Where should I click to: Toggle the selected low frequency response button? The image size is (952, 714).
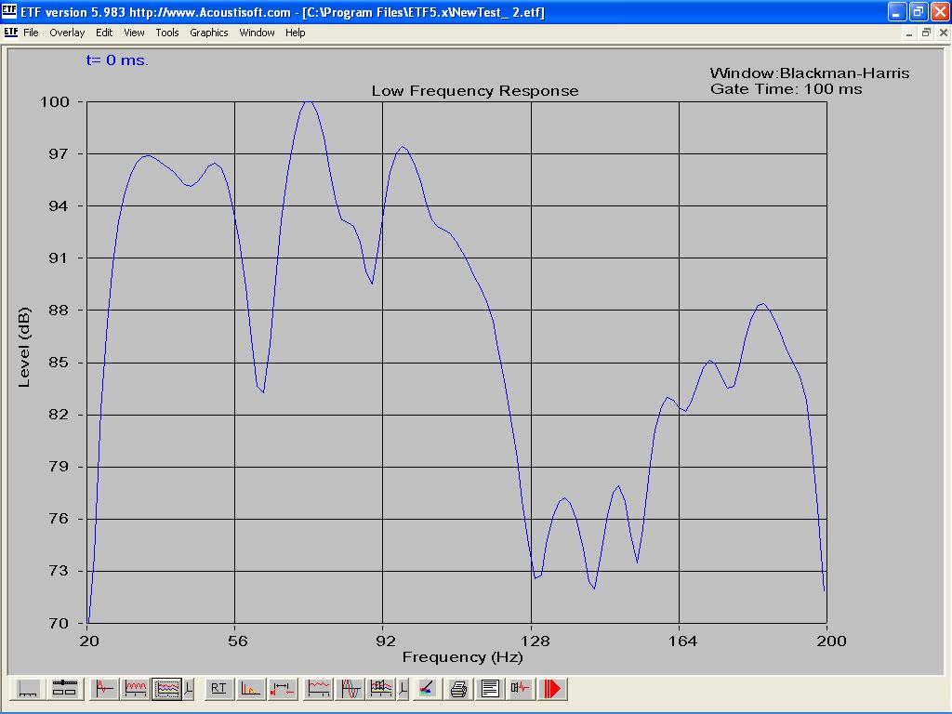(166, 689)
